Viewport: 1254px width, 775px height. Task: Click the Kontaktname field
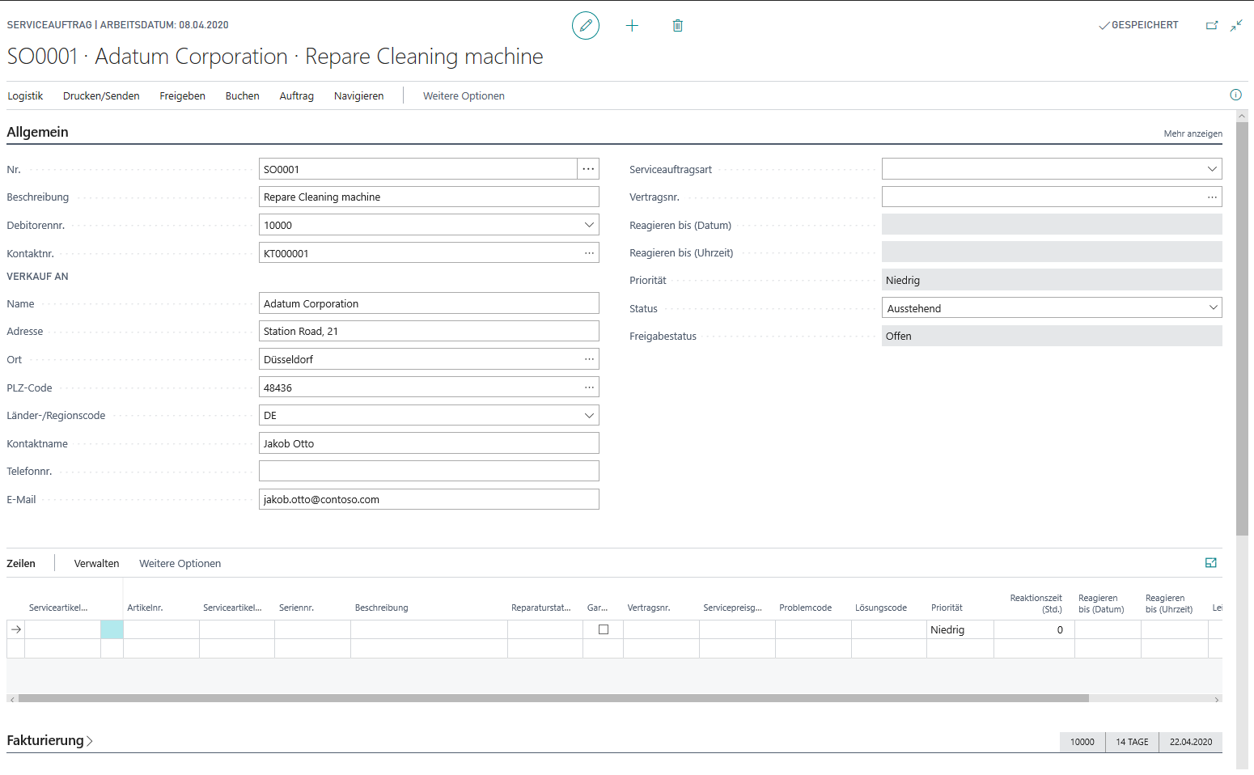[x=429, y=443]
